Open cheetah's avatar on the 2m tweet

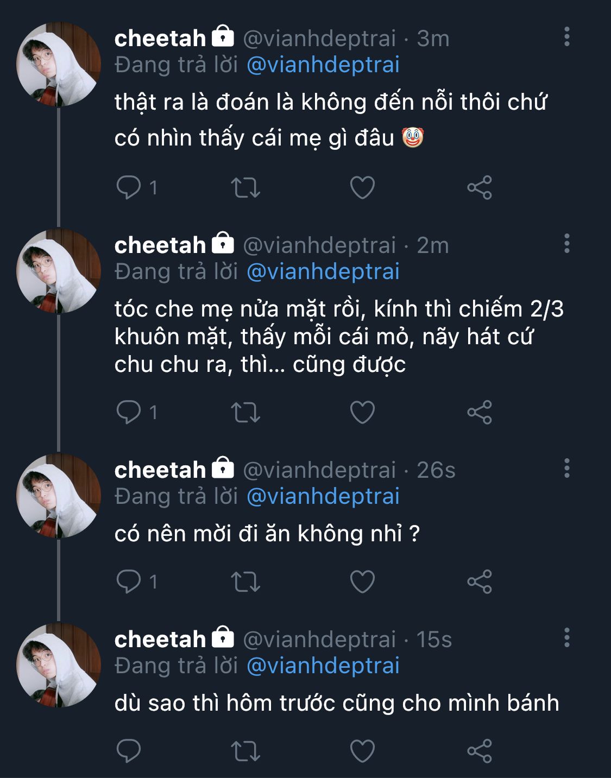(59, 271)
